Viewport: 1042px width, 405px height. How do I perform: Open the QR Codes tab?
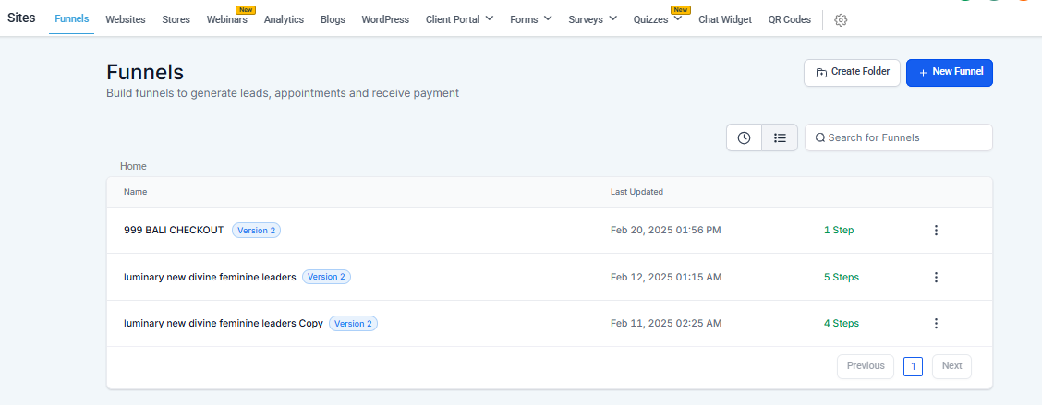(790, 19)
